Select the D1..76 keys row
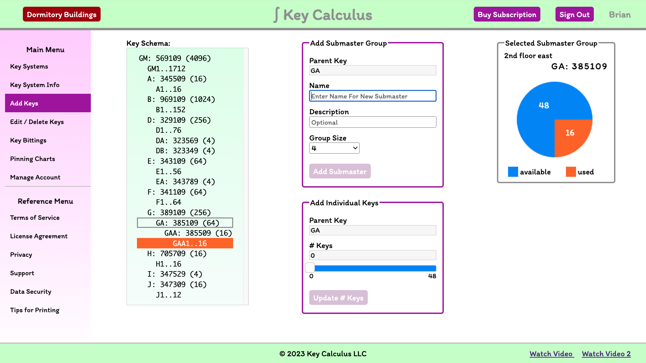 pyautogui.click(x=185, y=130)
